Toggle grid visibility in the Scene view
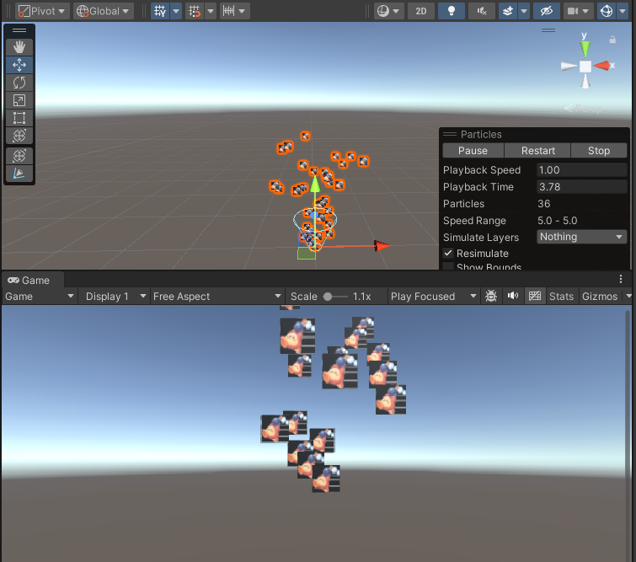Viewport: 636px width, 562px height. (160, 11)
